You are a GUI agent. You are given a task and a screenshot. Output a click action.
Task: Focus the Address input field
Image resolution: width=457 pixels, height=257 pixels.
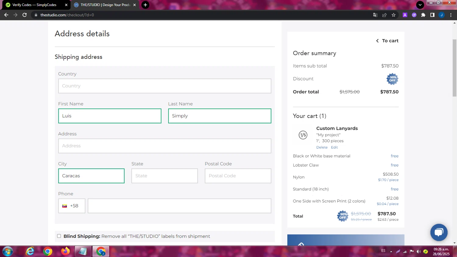click(165, 146)
